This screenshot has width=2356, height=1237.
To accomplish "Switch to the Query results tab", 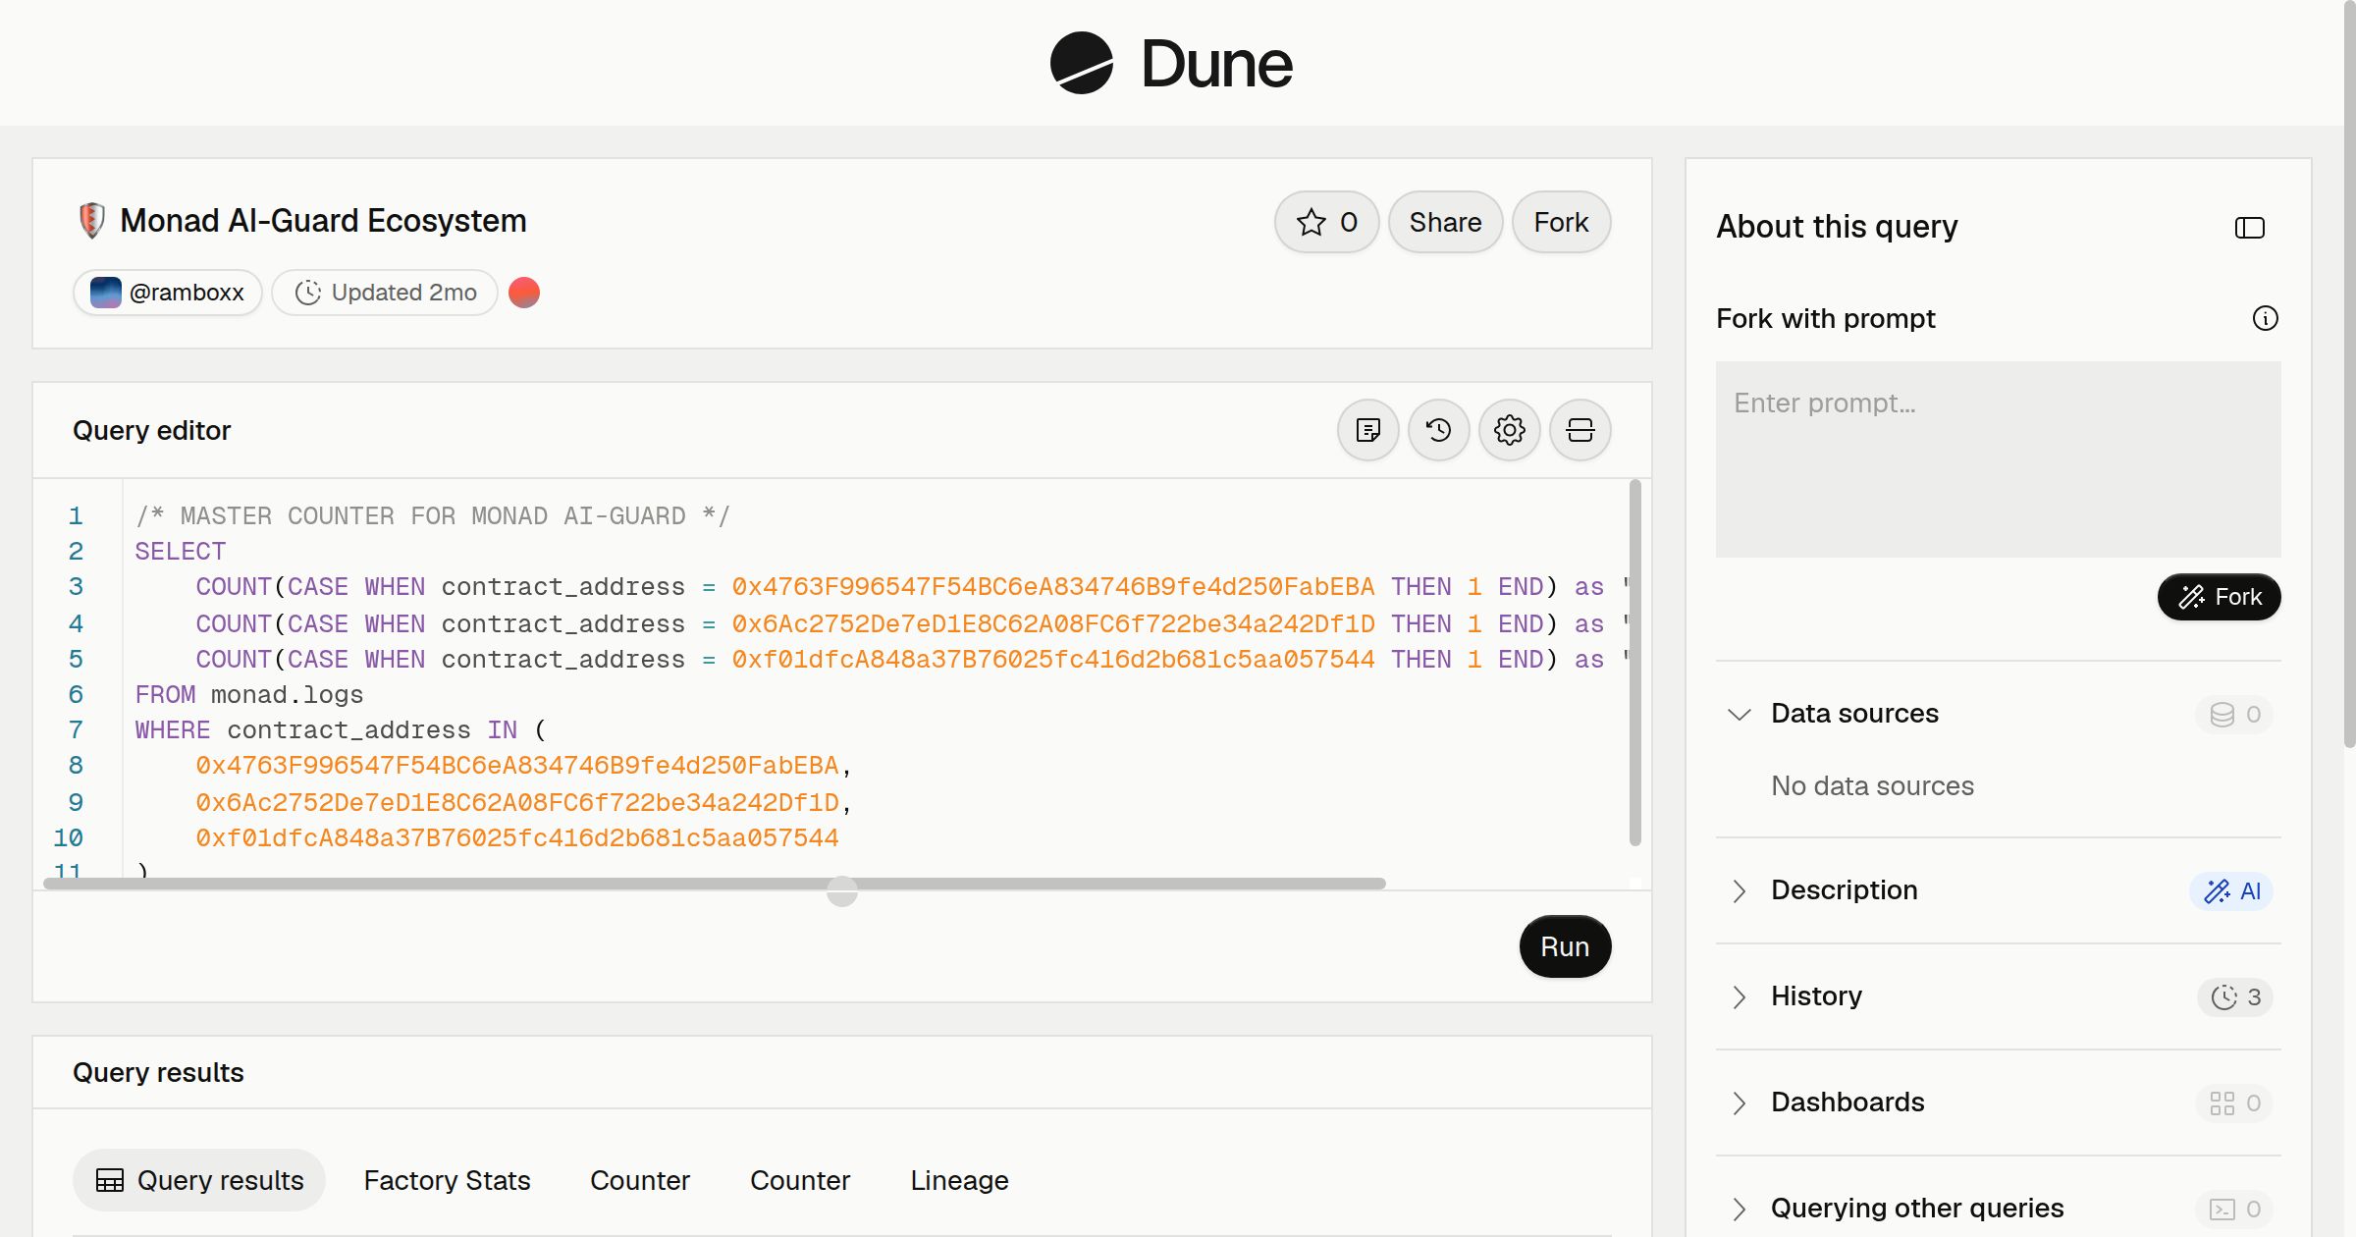I will click(x=199, y=1180).
